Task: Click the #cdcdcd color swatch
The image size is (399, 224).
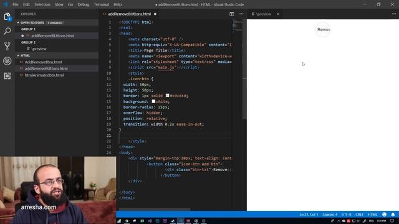Action: (x=167, y=95)
